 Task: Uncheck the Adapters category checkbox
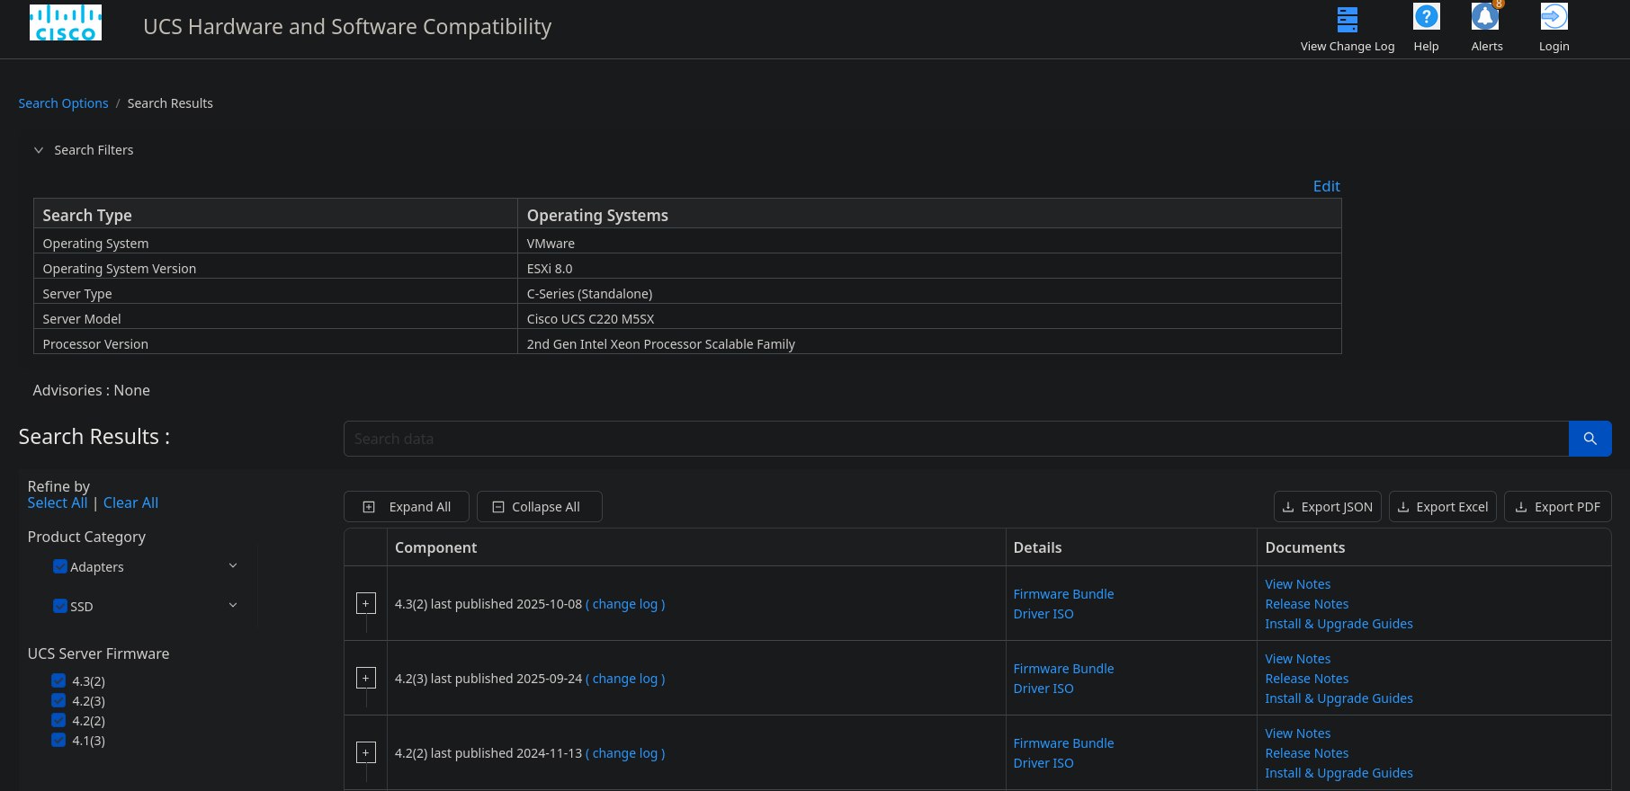pyautogui.click(x=60, y=566)
